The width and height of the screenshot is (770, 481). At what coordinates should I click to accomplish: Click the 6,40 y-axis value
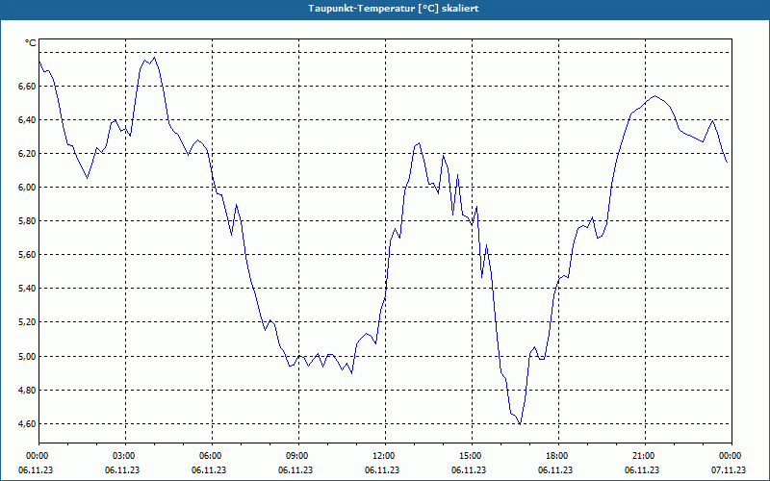pos(27,119)
